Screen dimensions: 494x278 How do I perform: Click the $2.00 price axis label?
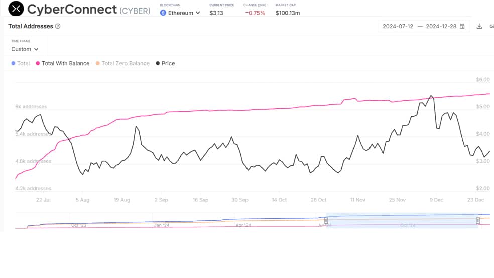click(483, 188)
